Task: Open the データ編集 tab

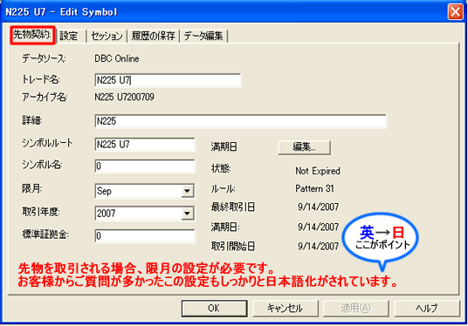Action: (203, 36)
